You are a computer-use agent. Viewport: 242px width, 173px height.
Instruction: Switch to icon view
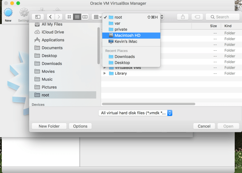69,17
